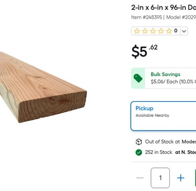
Task: Click the green Bulk Savings tag icon
Action: 138,78
